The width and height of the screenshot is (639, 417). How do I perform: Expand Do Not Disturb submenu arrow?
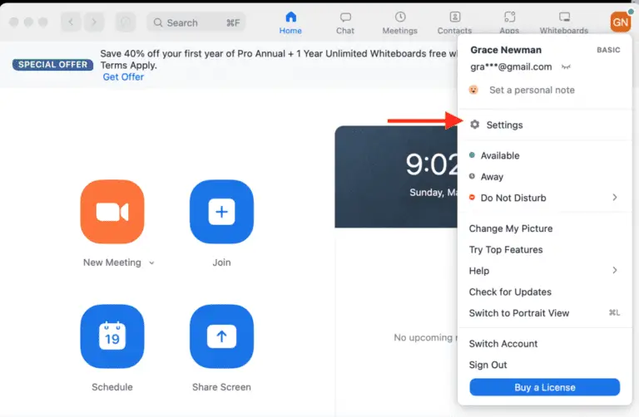pos(615,198)
